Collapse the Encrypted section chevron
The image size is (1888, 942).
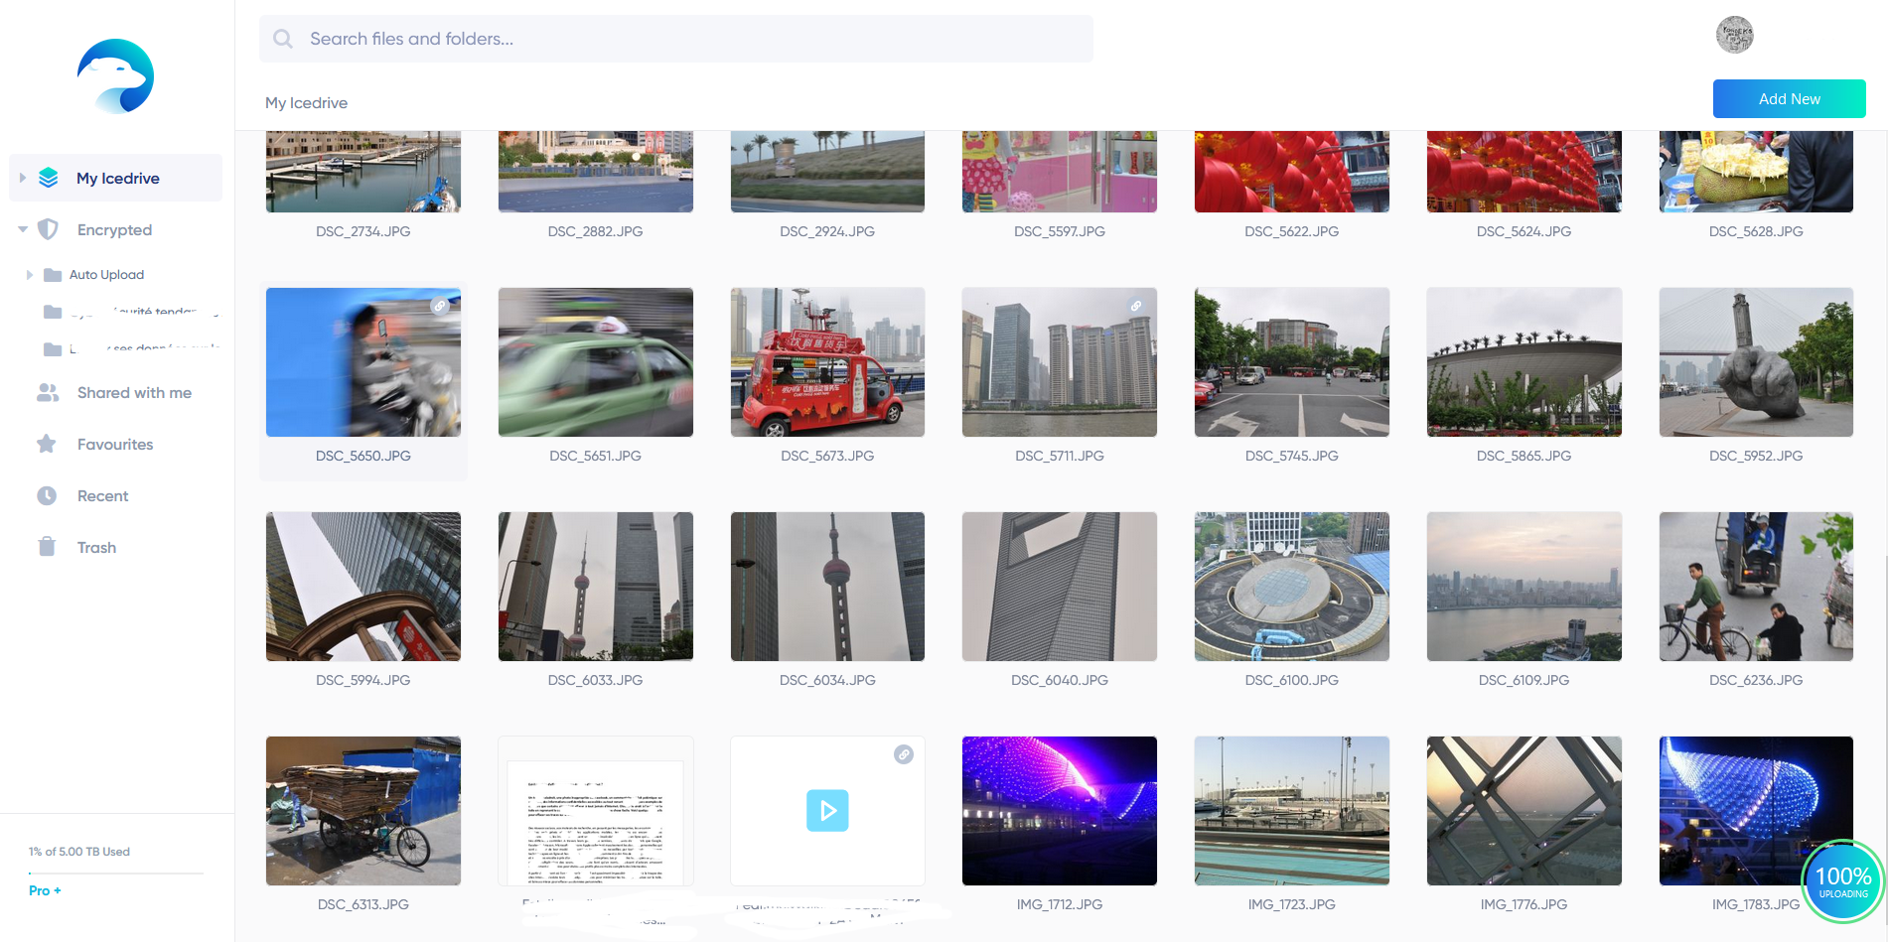(22, 229)
